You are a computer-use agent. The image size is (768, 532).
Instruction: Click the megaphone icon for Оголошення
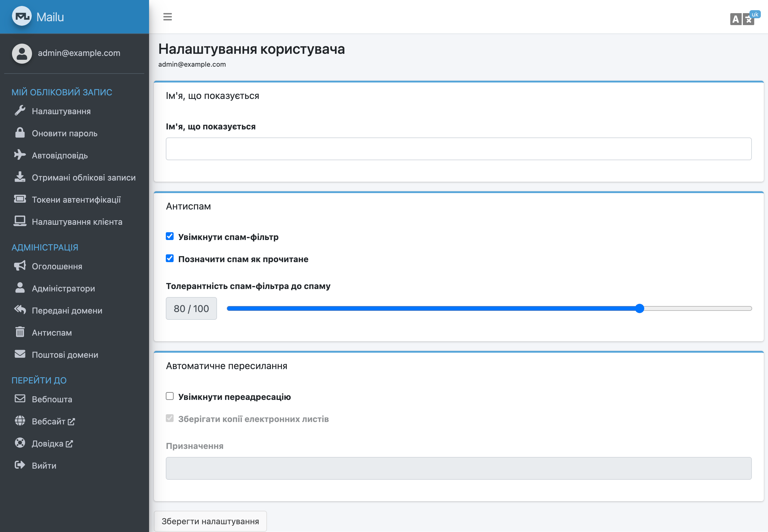point(20,266)
